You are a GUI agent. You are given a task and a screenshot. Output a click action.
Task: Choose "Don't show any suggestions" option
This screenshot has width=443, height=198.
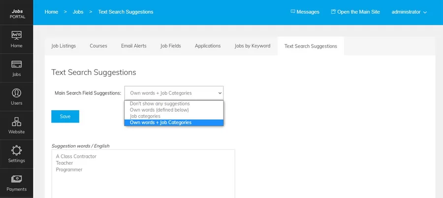(x=174, y=103)
